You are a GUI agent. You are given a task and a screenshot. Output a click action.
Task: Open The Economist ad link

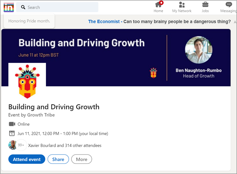click(104, 22)
